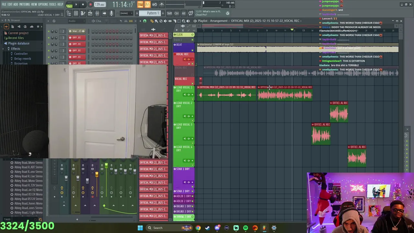Arm the main transport Record button

pos(90,5)
